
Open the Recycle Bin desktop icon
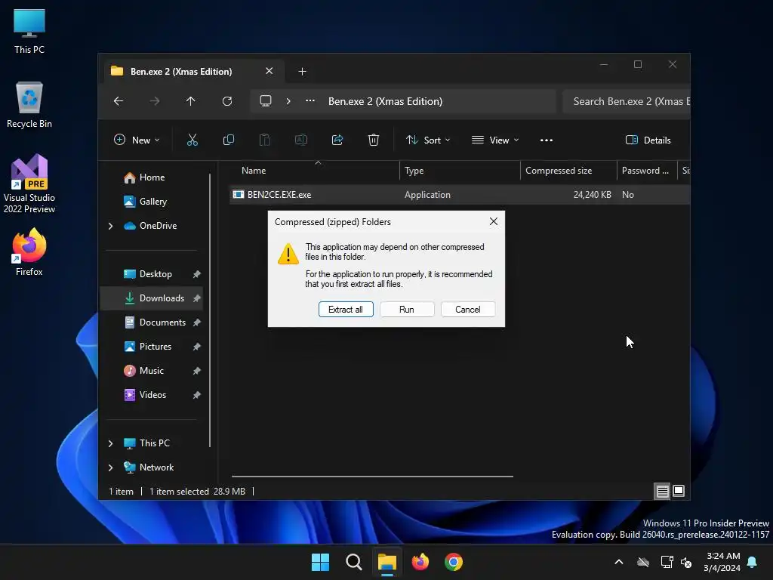click(x=29, y=105)
